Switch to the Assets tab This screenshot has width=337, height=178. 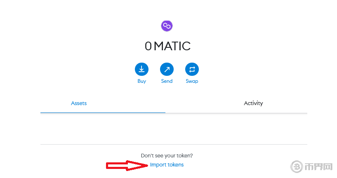pos(79,103)
